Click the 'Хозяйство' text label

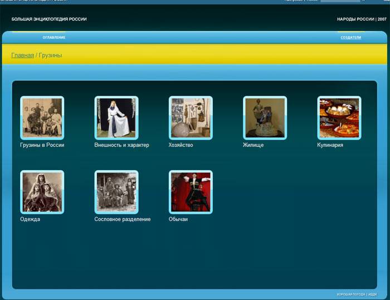181,145
